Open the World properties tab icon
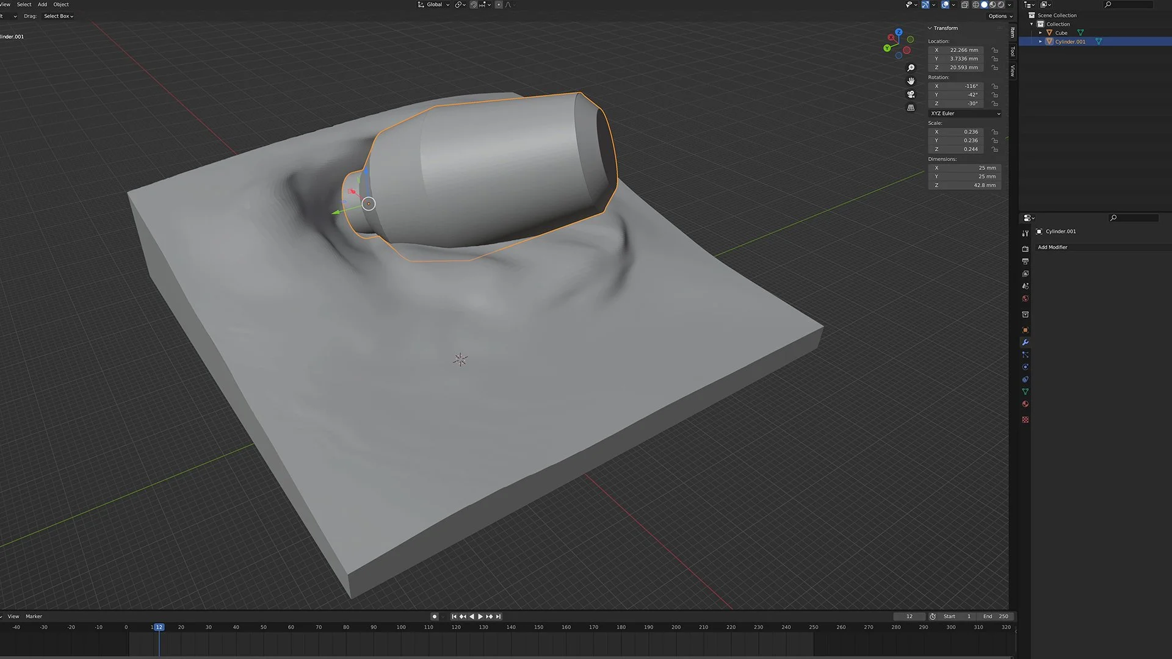The height and width of the screenshot is (659, 1172). coord(1025,299)
